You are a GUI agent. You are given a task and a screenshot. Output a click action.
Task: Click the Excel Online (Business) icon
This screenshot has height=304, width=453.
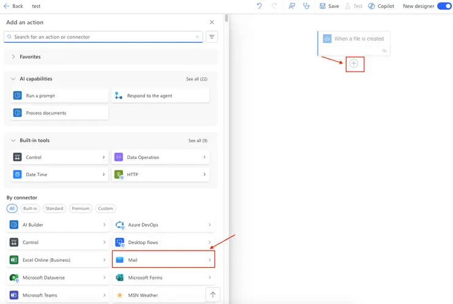pyautogui.click(x=14, y=260)
